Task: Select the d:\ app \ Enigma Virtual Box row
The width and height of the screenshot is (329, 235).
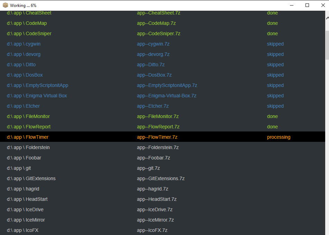Action: tap(163, 96)
